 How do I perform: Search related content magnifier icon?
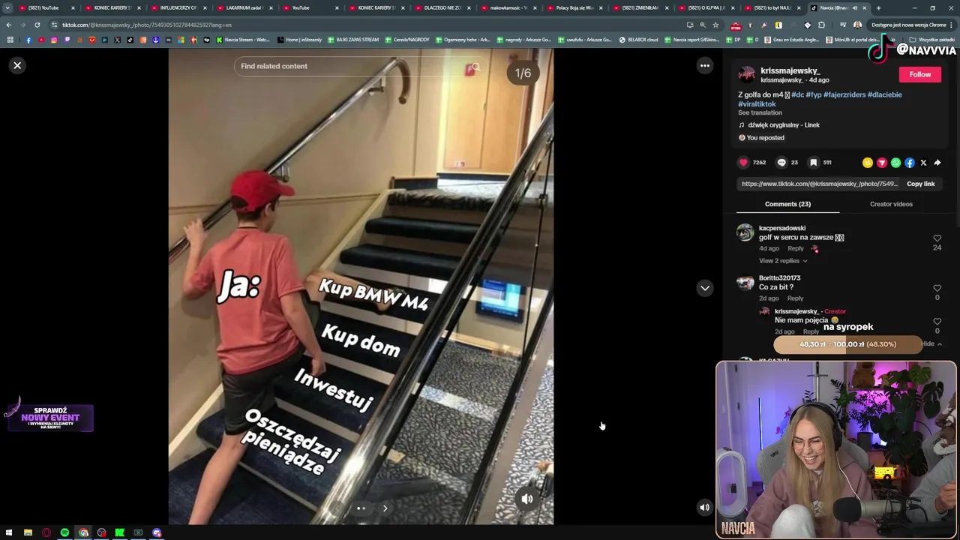tap(475, 67)
